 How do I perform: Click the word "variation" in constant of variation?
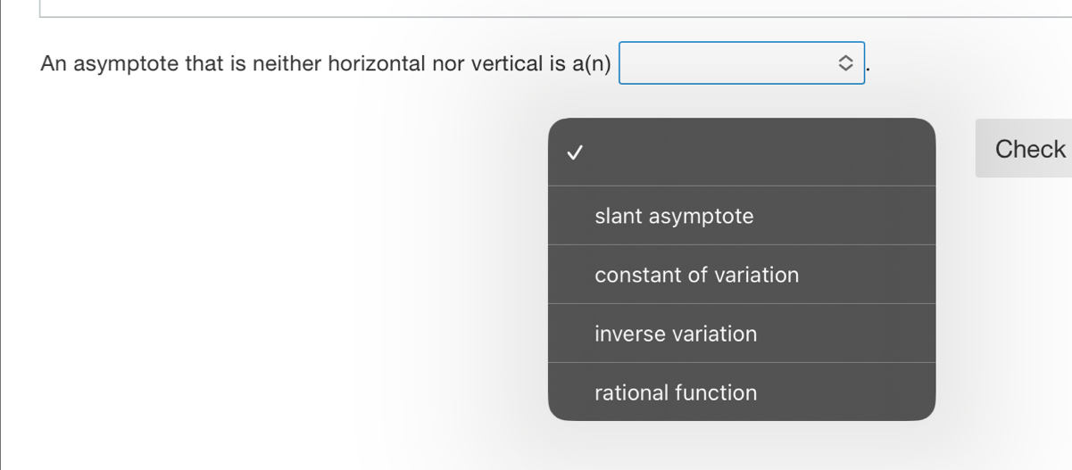coord(757,275)
